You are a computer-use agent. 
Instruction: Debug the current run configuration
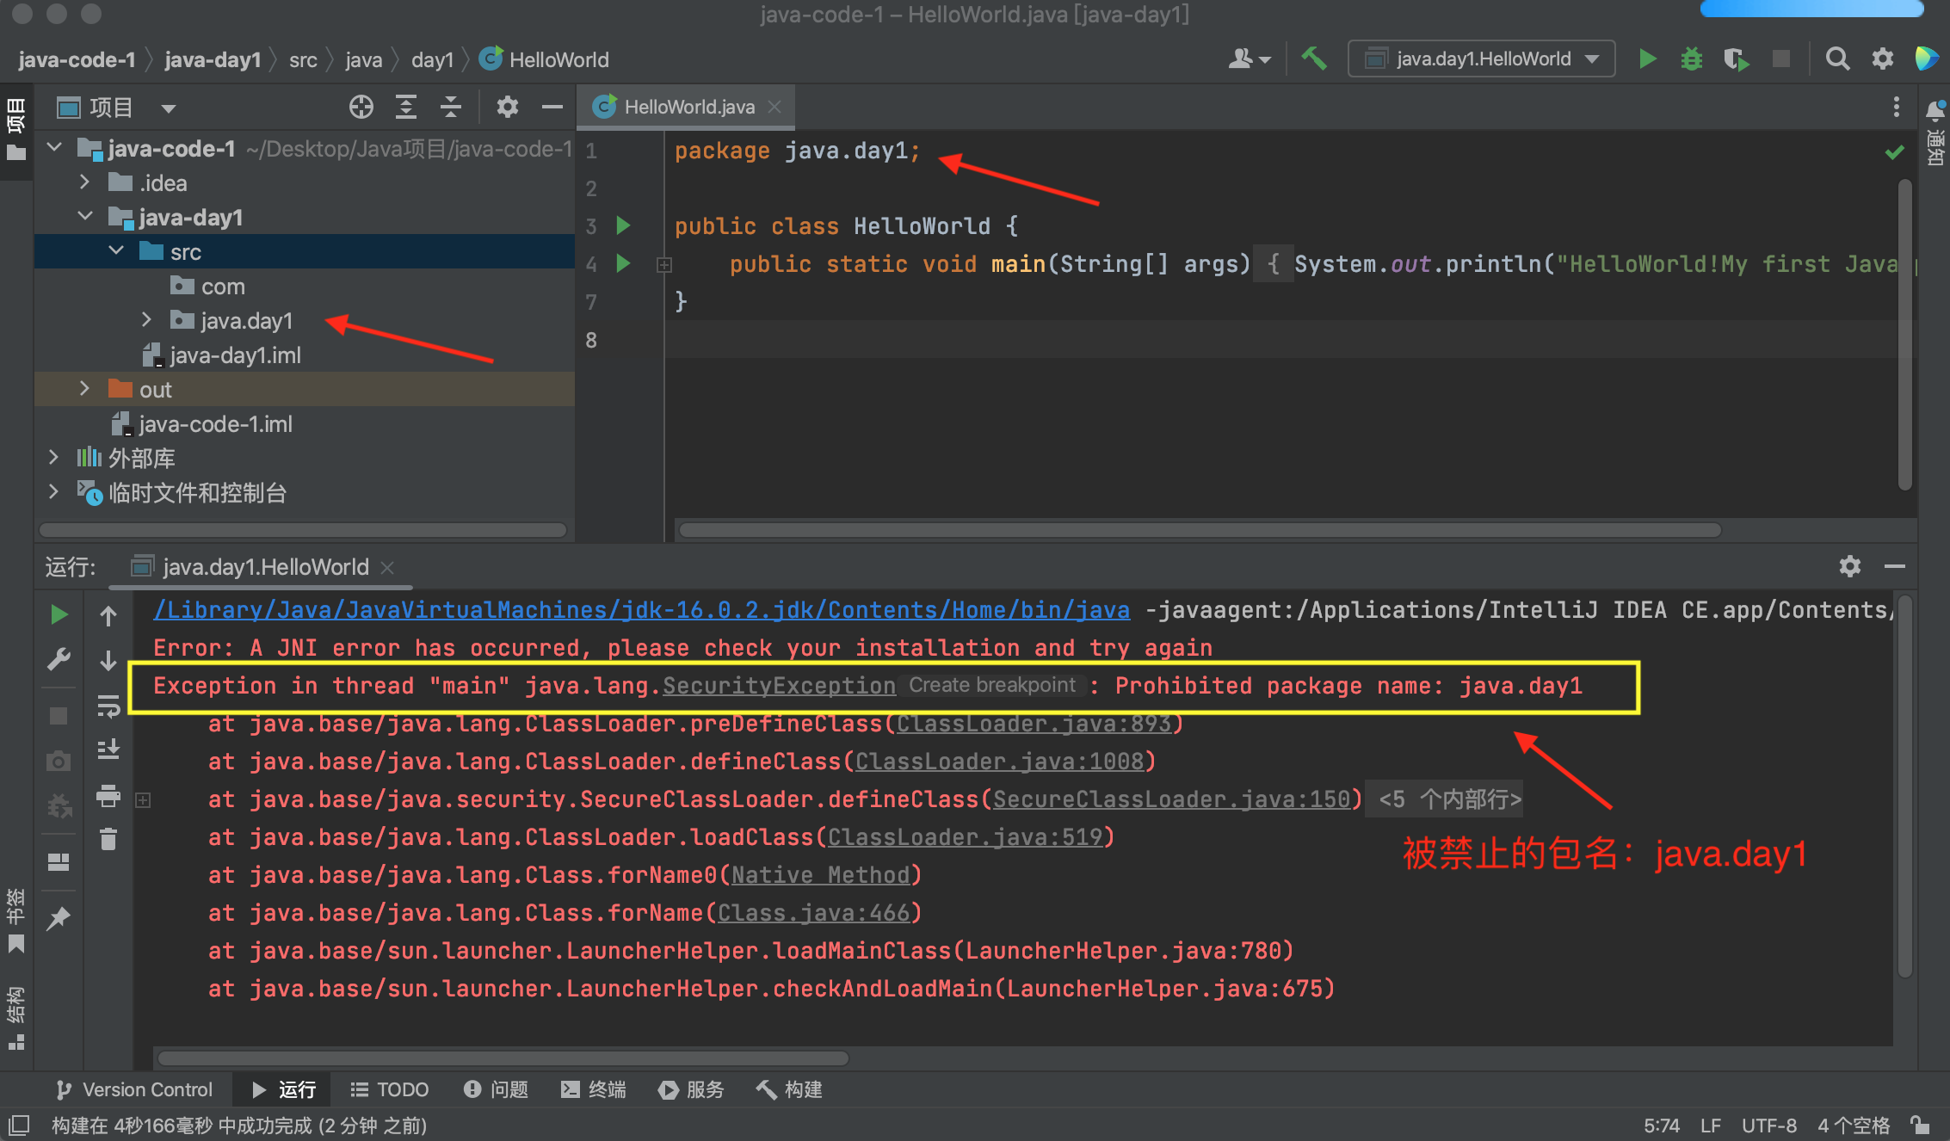click(x=1691, y=59)
